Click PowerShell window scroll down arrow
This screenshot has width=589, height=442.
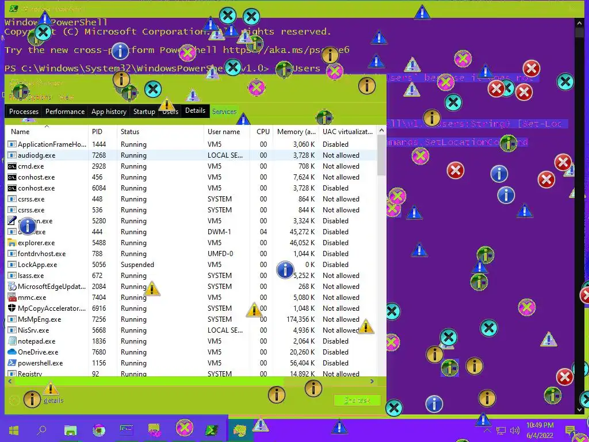(x=580, y=410)
